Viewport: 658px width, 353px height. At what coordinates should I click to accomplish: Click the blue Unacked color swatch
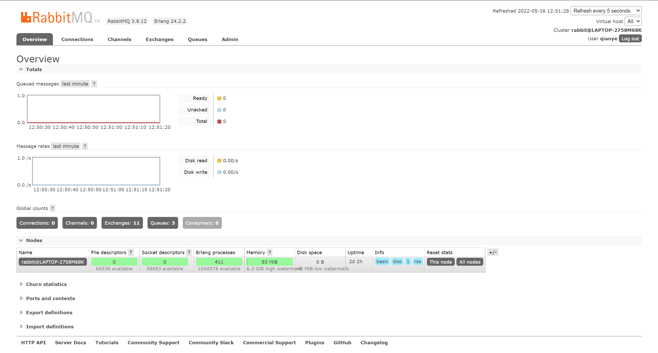(219, 110)
